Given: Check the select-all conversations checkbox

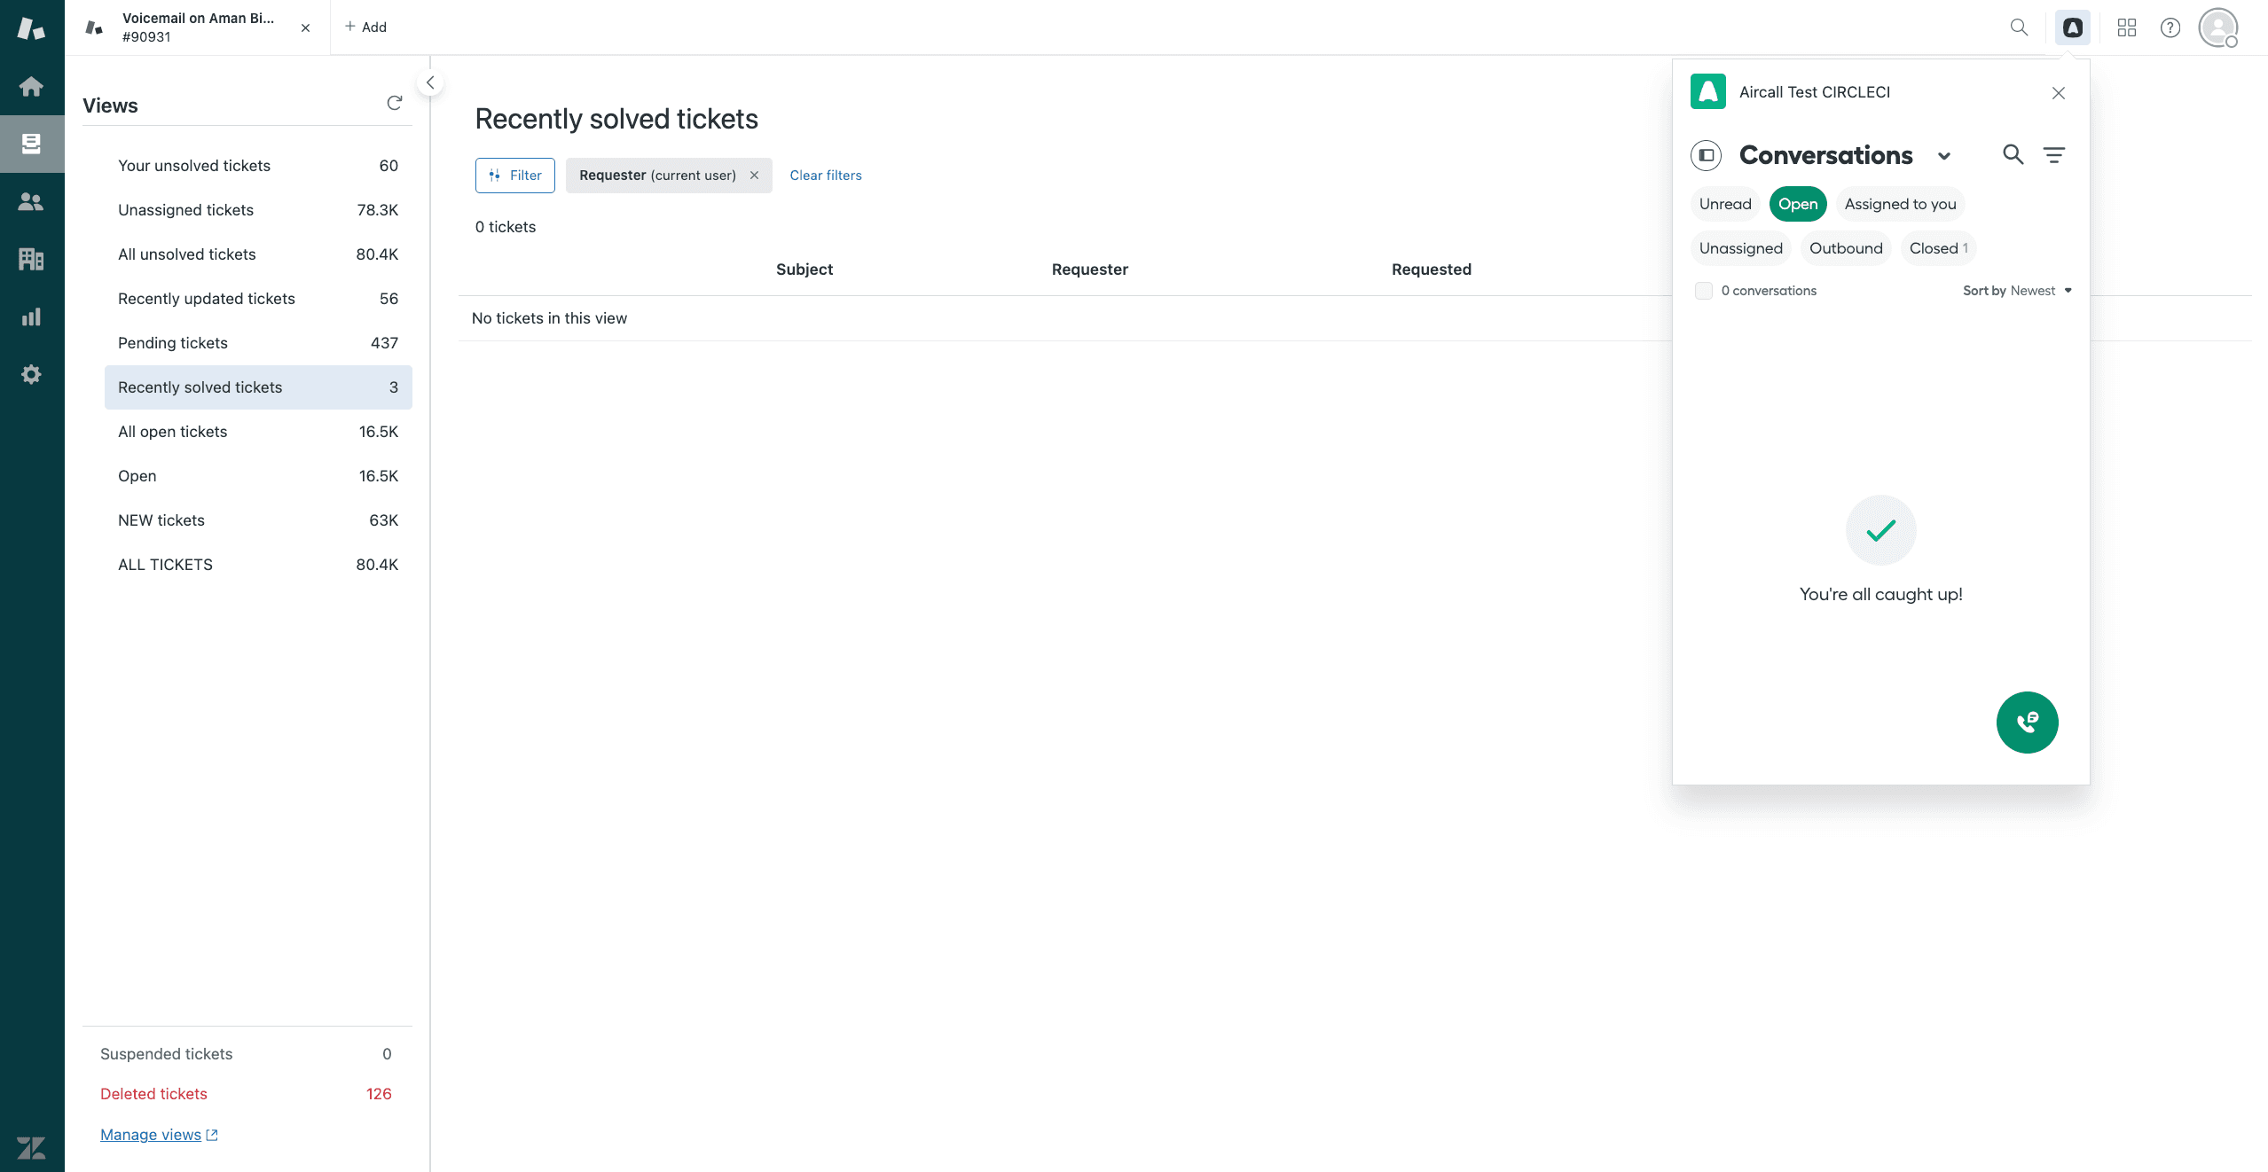Looking at the screenshot, I should click(1703, 290).
